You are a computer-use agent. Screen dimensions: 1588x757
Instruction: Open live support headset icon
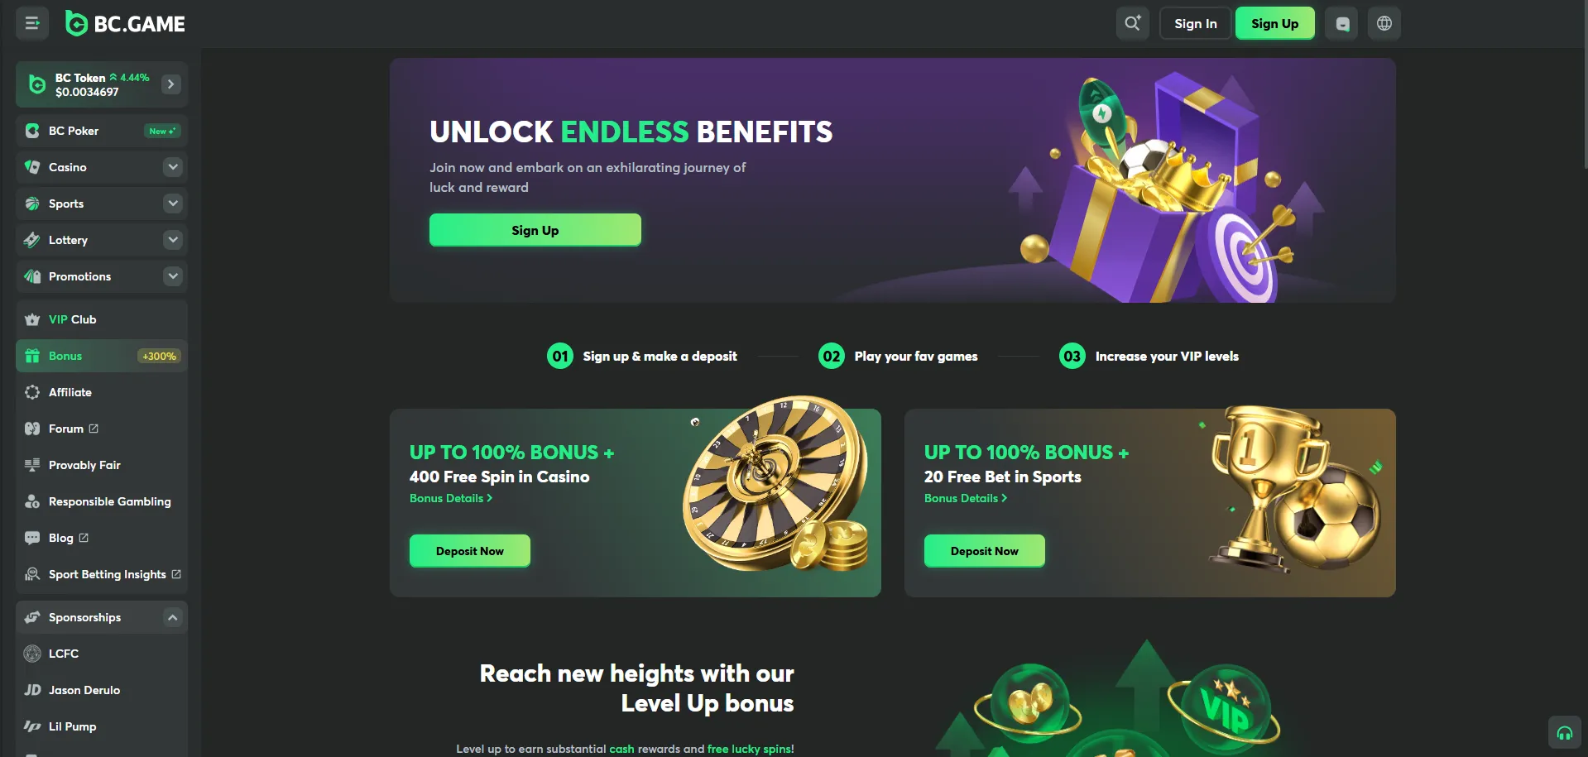point(1564,732)
